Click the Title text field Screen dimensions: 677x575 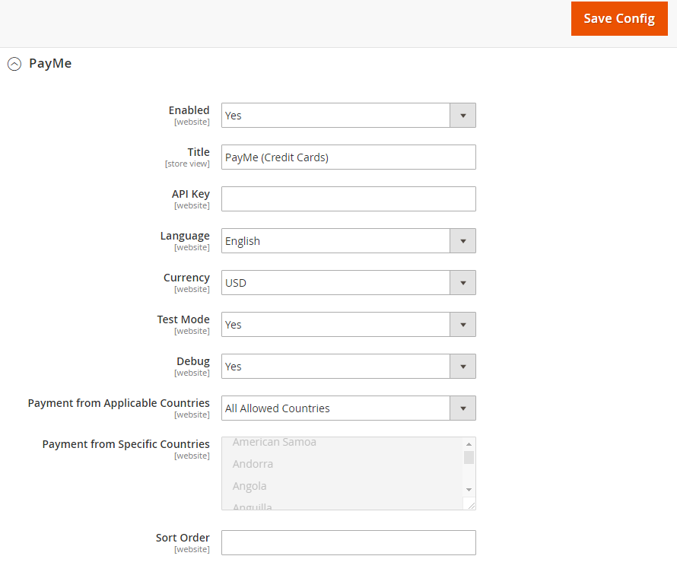[x=348, y=157]
